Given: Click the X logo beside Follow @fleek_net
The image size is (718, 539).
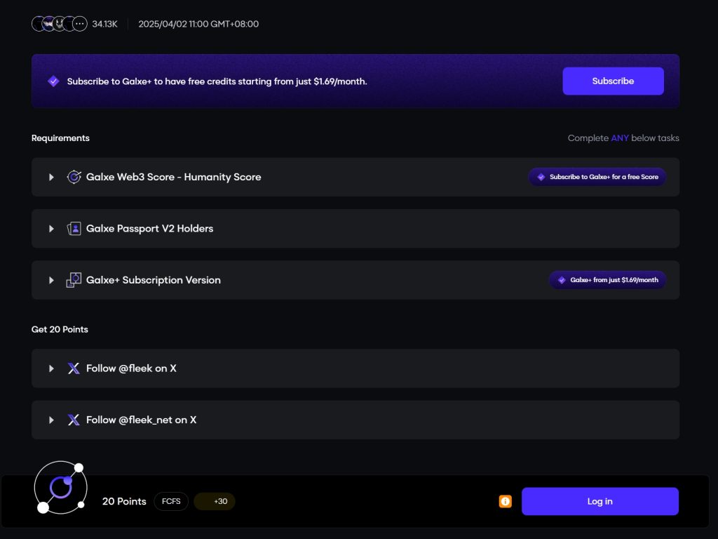Looking at the screenshot, I should pyautogui.click(x=74, y=420).
